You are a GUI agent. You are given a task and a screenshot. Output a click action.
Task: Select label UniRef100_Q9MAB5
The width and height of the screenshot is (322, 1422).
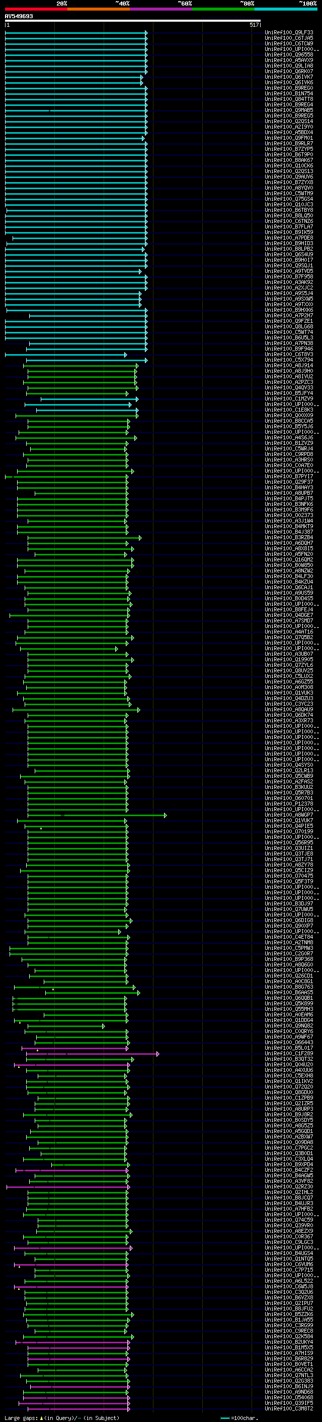tap(289, 110)
